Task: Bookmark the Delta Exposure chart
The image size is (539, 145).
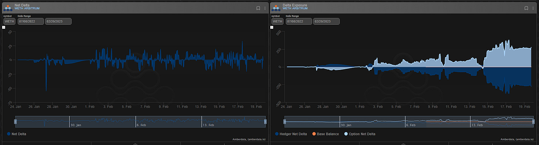Action: 526,8
